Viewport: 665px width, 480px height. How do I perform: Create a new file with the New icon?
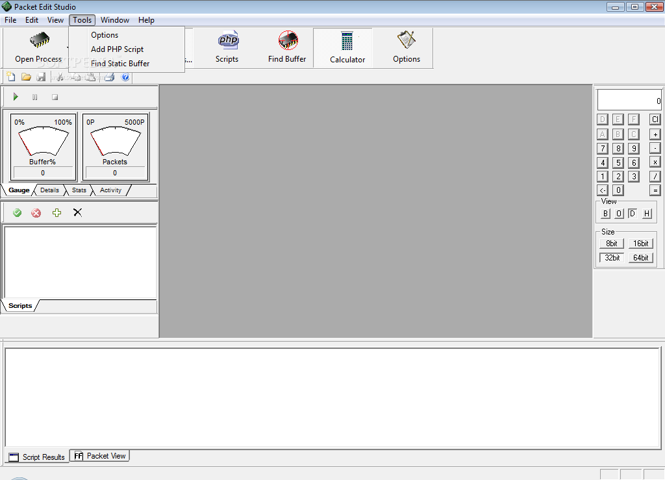click(x=11, y=77)
